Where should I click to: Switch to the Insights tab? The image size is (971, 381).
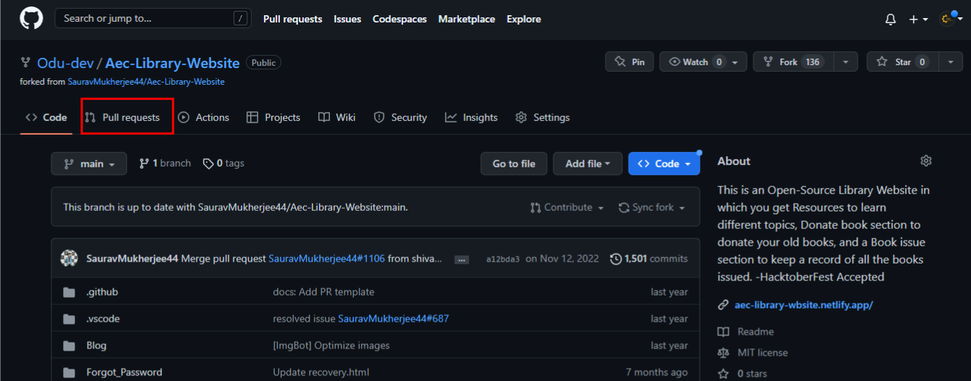point(471,117)
